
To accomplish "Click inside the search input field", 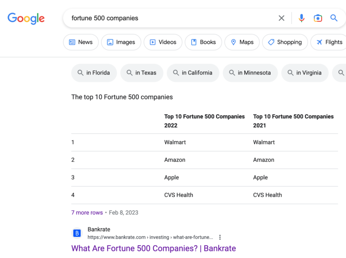I will click(169, 18).
